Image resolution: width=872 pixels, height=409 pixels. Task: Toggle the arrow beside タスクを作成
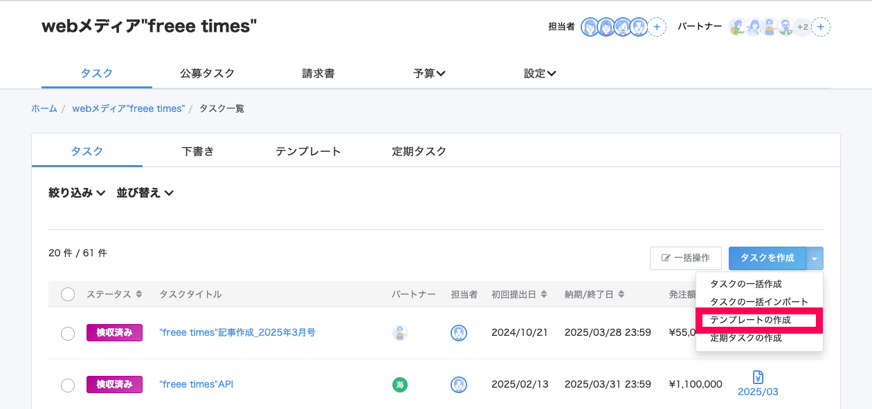[815, 258]
